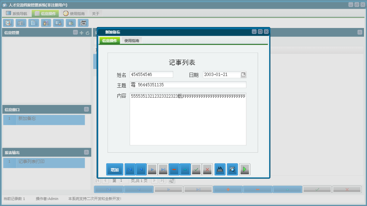
Task: Click the bottom bar orange plus button
Action: pos(228,189)
